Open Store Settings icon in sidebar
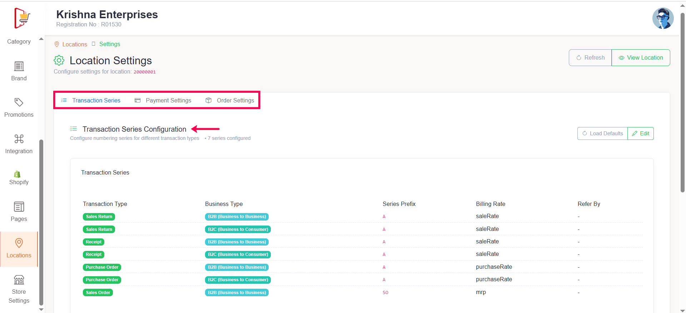Viewport: 686px width, 313px height. pyautogui.click(x=19, y=280)
